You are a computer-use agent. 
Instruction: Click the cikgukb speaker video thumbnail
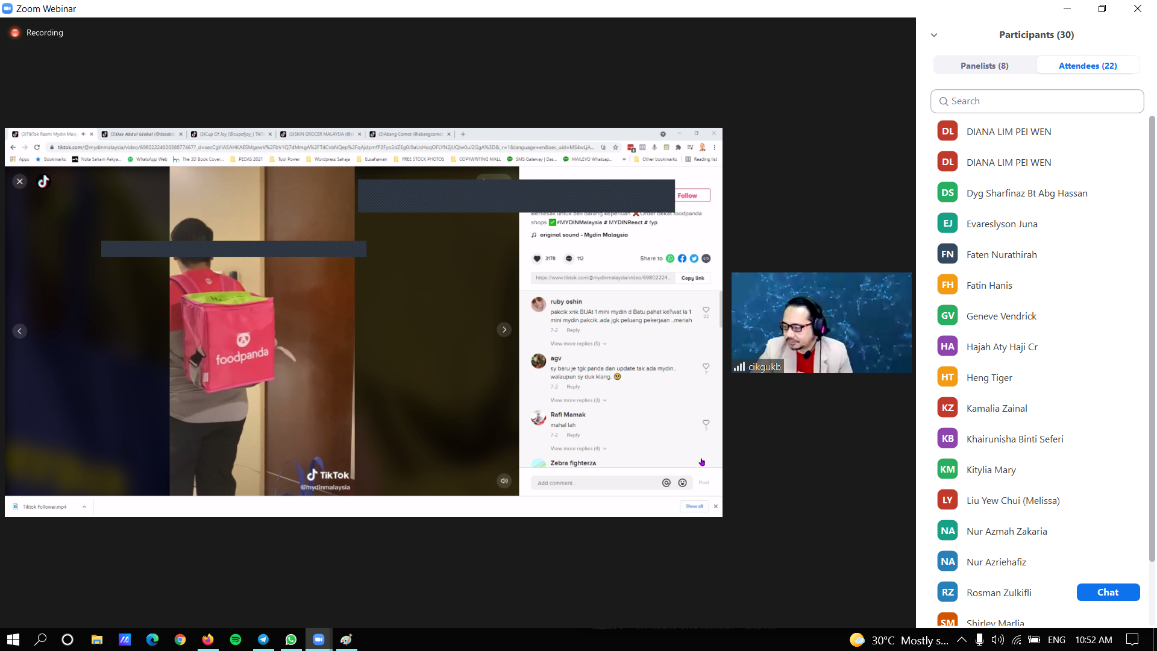tap(821, 322)
